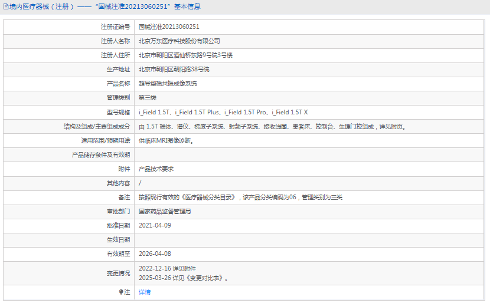Click product name 超导型磁共振成像系统
Viewport: 490px width, 303px height.
(x=168, y=84)
